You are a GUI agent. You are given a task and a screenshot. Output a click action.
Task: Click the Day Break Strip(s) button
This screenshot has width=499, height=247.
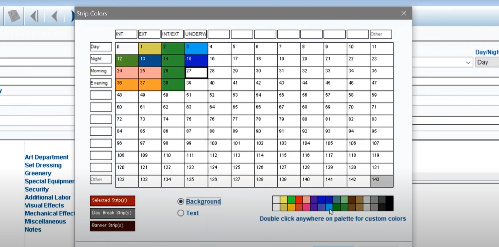click(112, 213)
